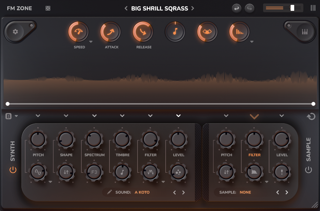The width and height of the screenshot is (320, 211).
Task: Click the redo arrow button
Action: click(x=250, y=8)
